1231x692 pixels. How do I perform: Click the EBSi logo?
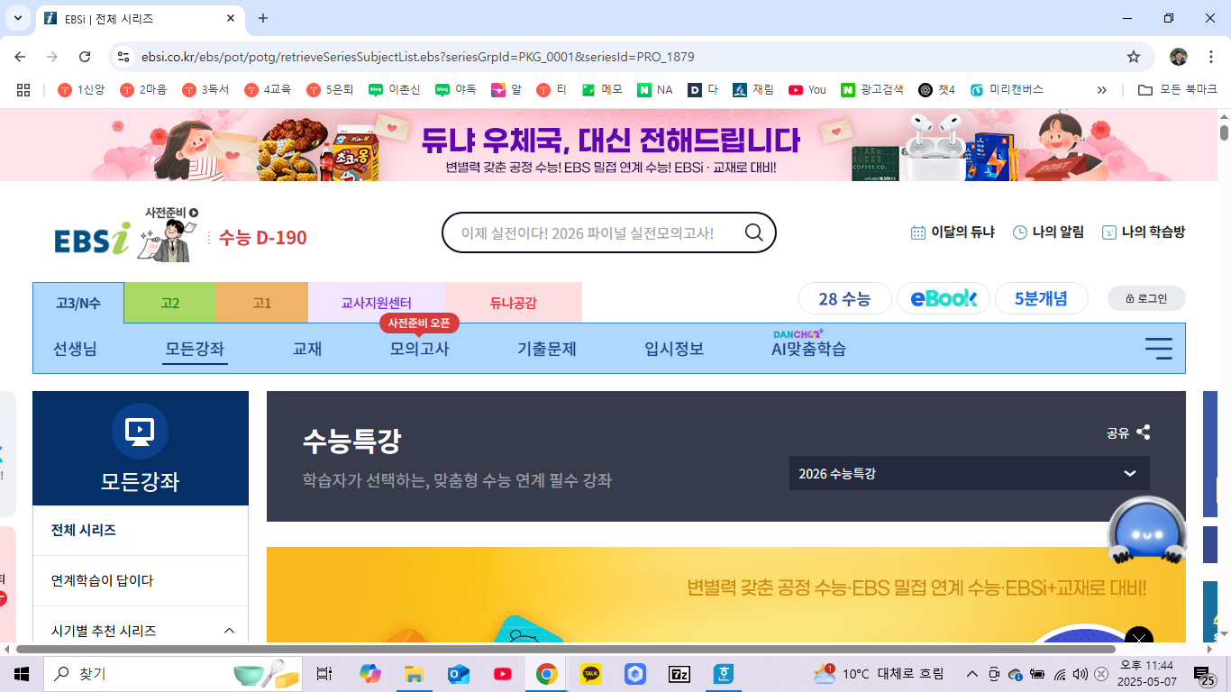(x=91, y=240)
